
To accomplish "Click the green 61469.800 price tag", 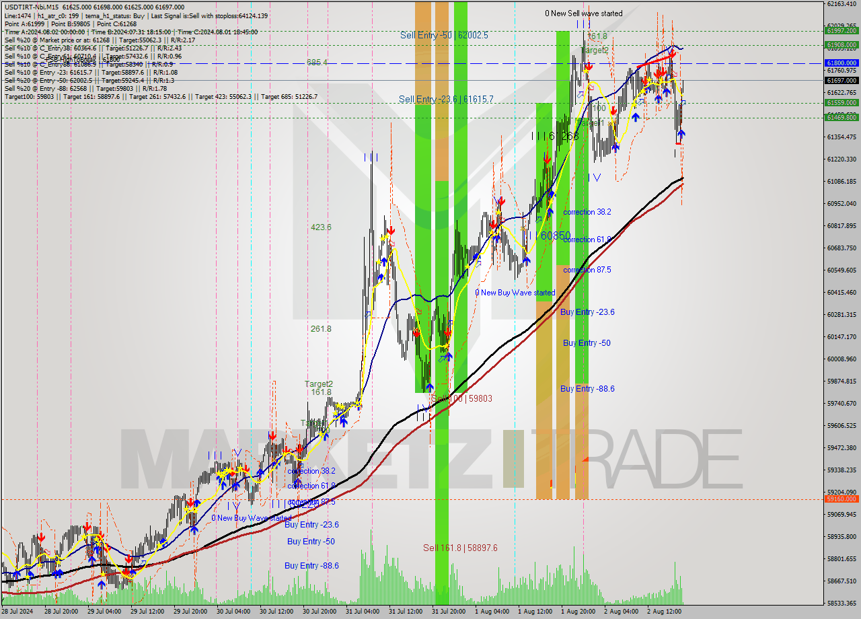I will click(x=841, y=118).
